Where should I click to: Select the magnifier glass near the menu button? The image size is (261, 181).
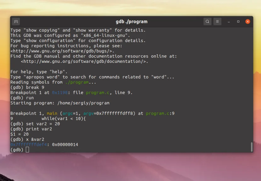pyautogui.click(x=207, y=21)
